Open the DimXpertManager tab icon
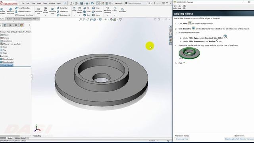 click(16, 25)
